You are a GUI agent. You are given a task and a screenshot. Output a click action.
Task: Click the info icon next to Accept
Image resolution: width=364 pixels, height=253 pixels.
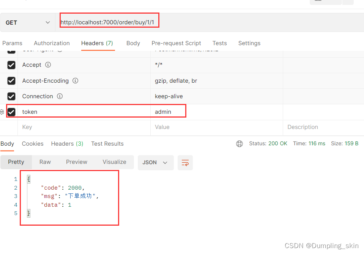(x=48, y=64)
